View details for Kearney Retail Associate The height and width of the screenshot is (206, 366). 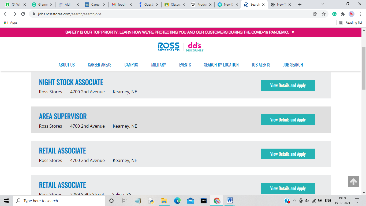tap(288, 154)
